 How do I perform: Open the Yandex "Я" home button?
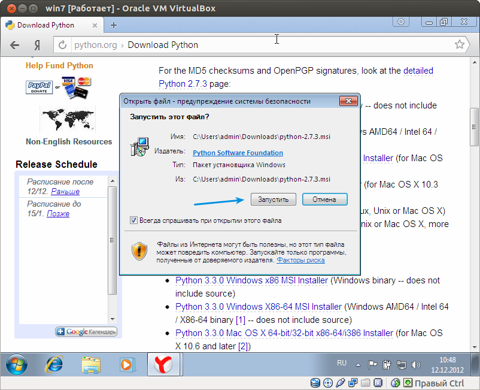coord(37,46)
